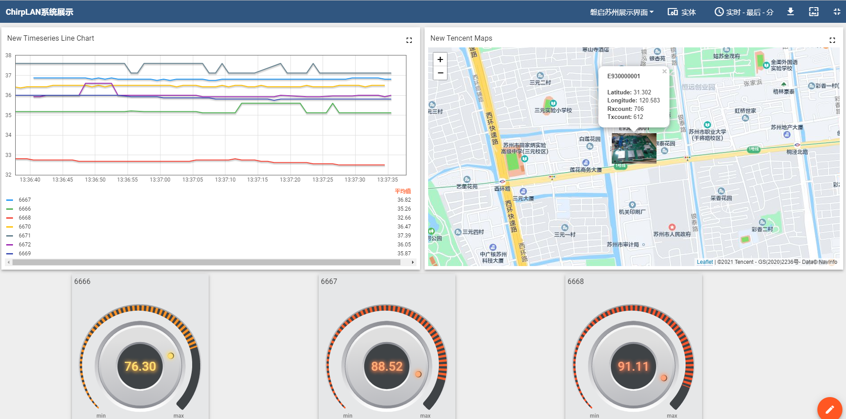
Task: Zoom in on the map with plus button
Action: click(440, 59)
